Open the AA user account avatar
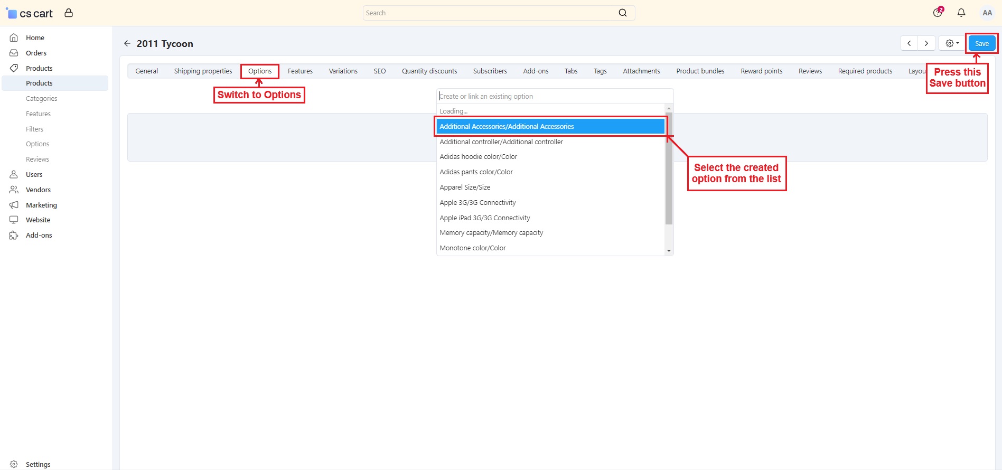 click(x=987, y=13)
